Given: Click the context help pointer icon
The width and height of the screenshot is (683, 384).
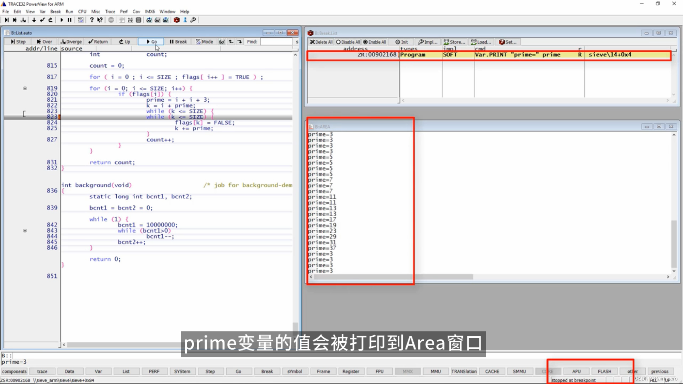Looking at the screenshot, I should pyautogui.click(x=100, y=20).
